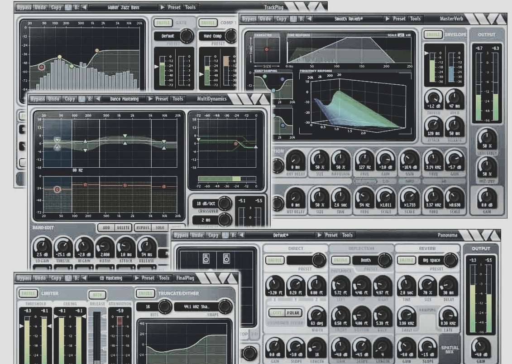
Task: Click the Spatial Mix button in Panorama
Action: tap(450, 349)
